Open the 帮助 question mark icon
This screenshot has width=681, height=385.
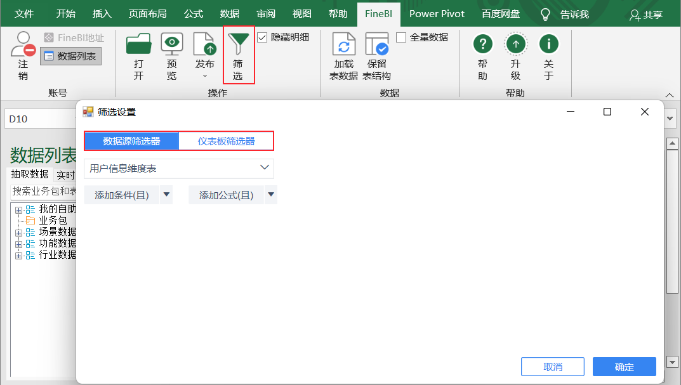coord(482,44)
